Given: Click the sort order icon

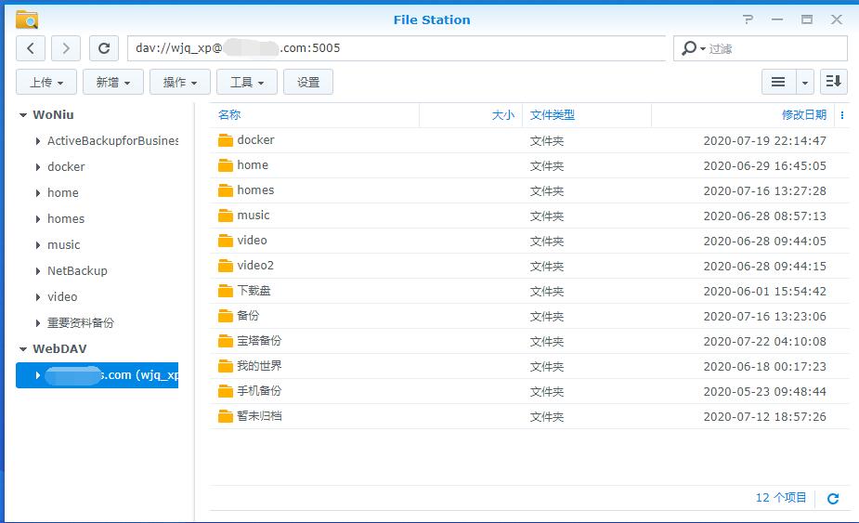Looking at the screenshot, I should point(833,82).
